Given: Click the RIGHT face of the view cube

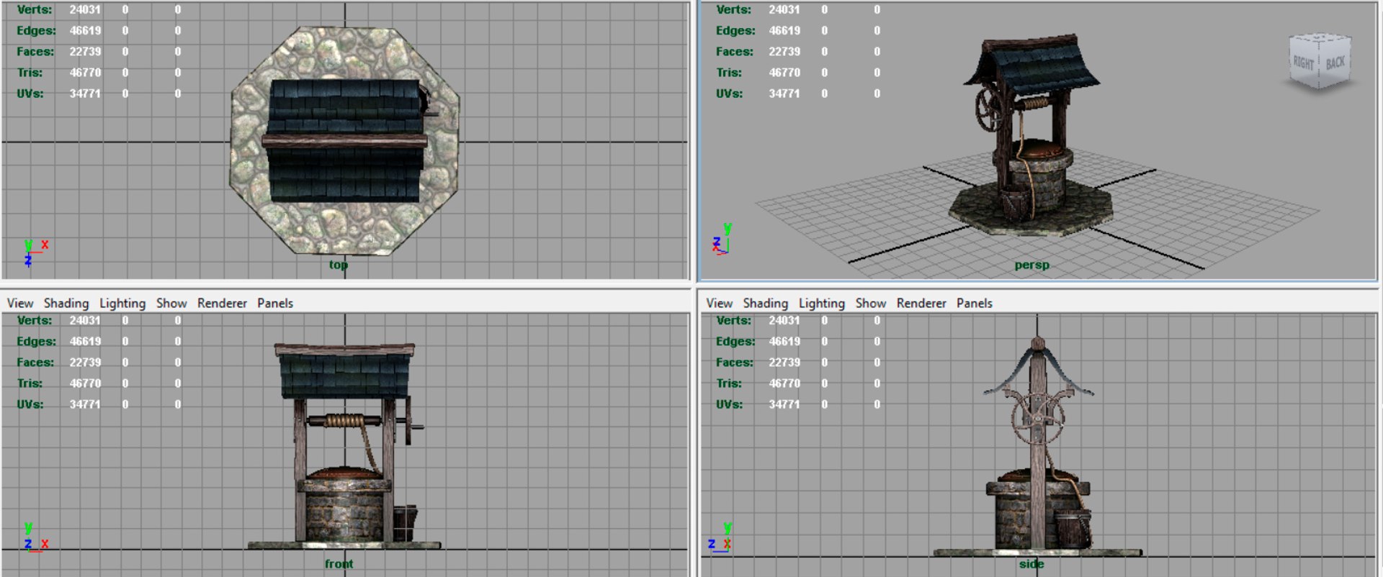Looking at the screenshot, I should 1304,63.
